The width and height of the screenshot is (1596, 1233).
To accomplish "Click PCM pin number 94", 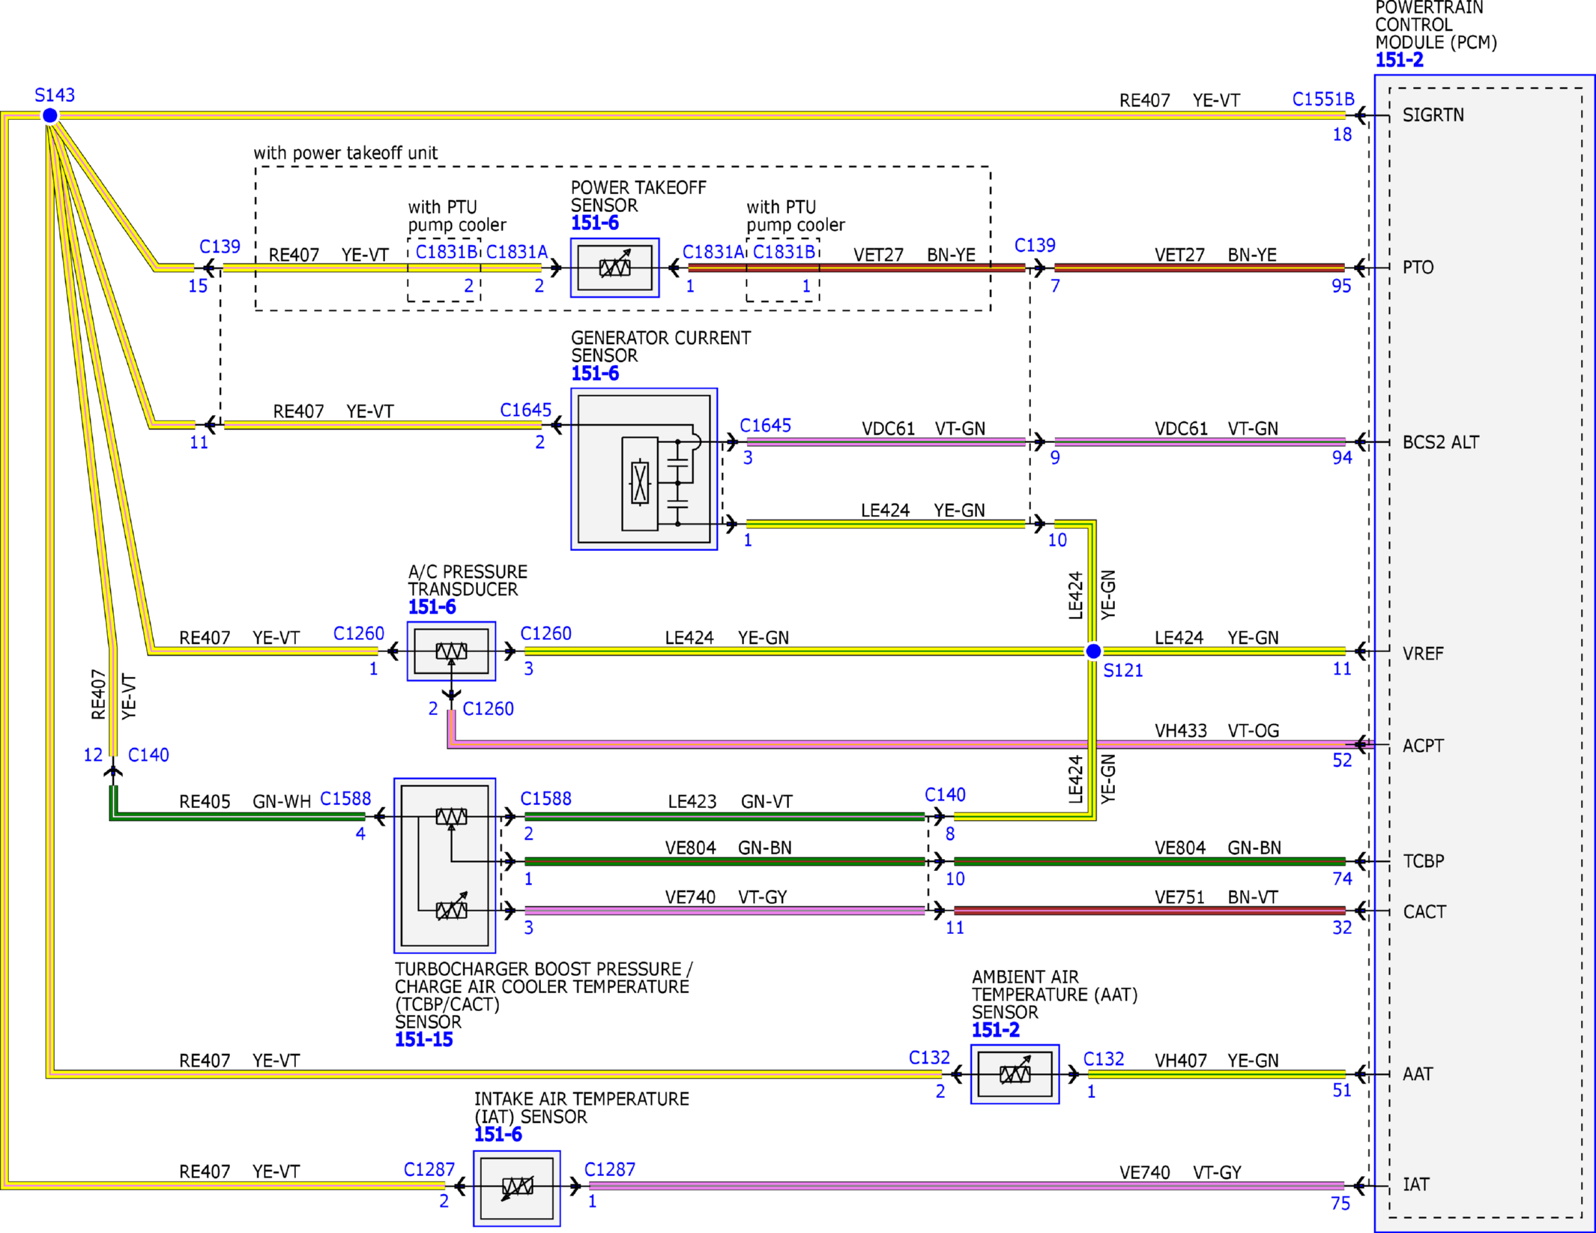I will coord(1342,458).
